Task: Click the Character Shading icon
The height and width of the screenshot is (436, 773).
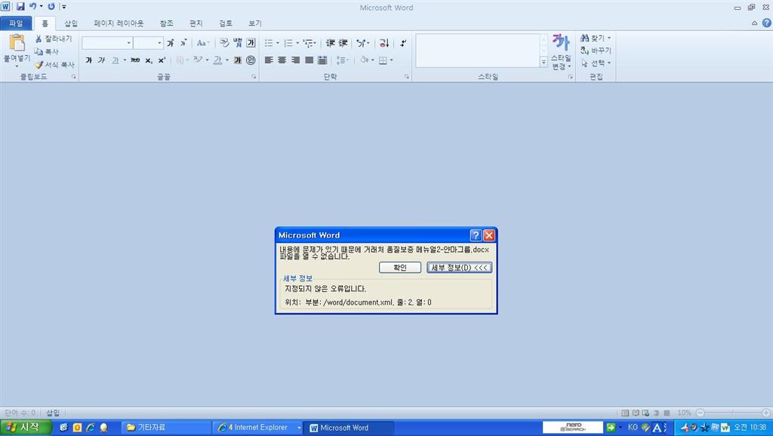Action: [238, 60]
